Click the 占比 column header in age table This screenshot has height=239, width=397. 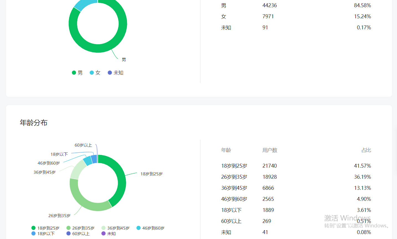(x=366, y=150)
